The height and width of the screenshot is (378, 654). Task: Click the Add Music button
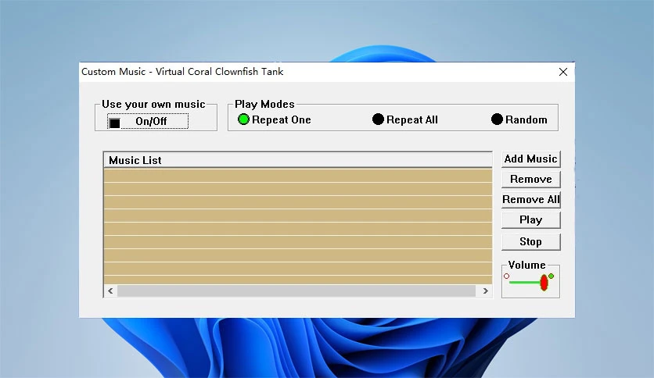point(530,159)
